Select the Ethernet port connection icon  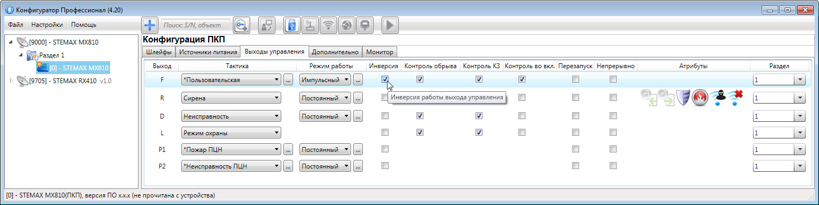(365, 25)
